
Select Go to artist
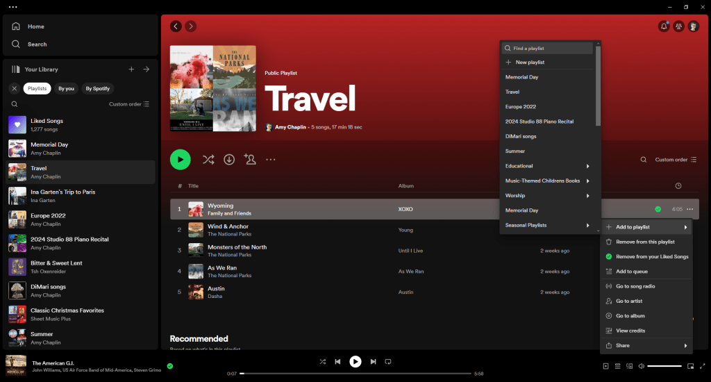pyautogui.click(x=646, y=301)
